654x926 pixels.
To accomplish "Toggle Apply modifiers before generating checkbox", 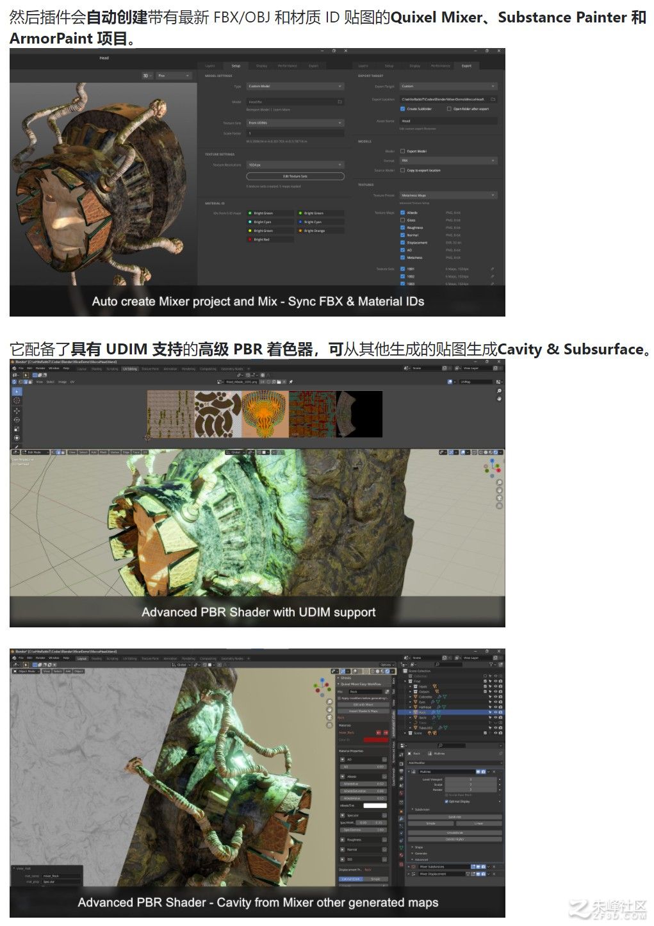I will pyautogui.click(x=340, y=698).
